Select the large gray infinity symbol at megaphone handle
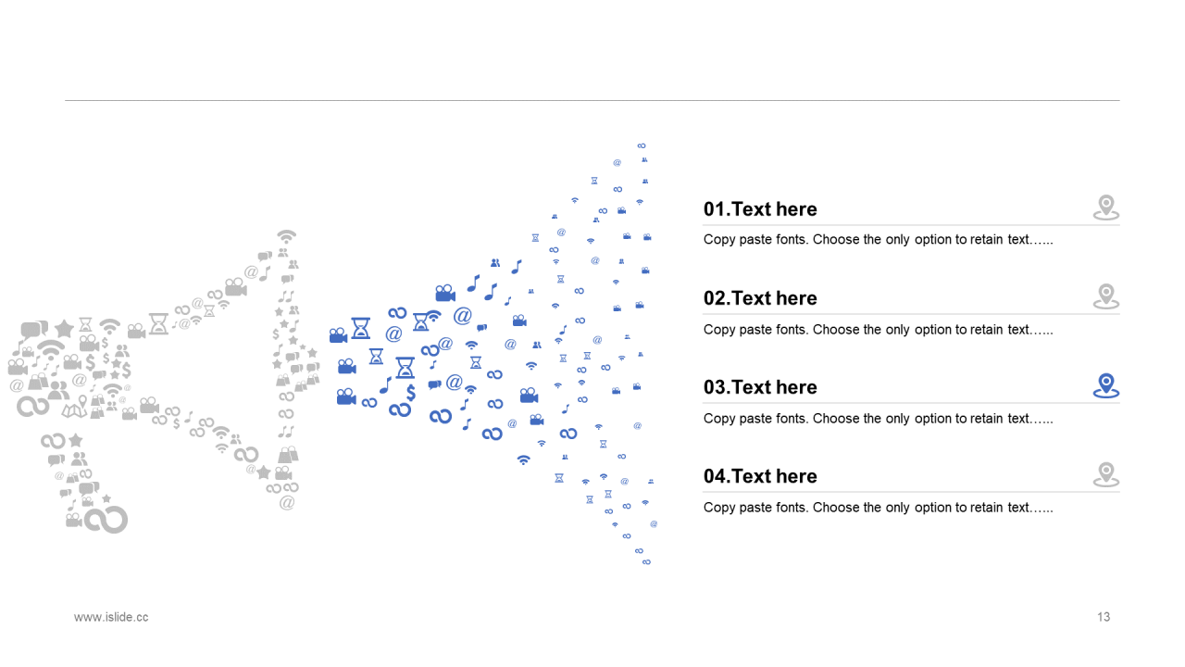Image resolution: width=1185 pixels, height=667 pixels. pos(106,520)
